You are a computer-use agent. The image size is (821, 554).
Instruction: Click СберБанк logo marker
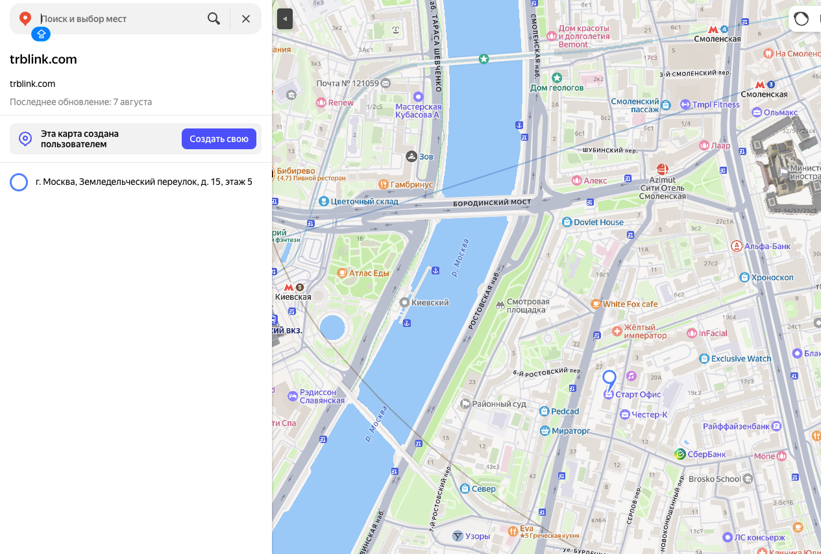click(680, 454)
